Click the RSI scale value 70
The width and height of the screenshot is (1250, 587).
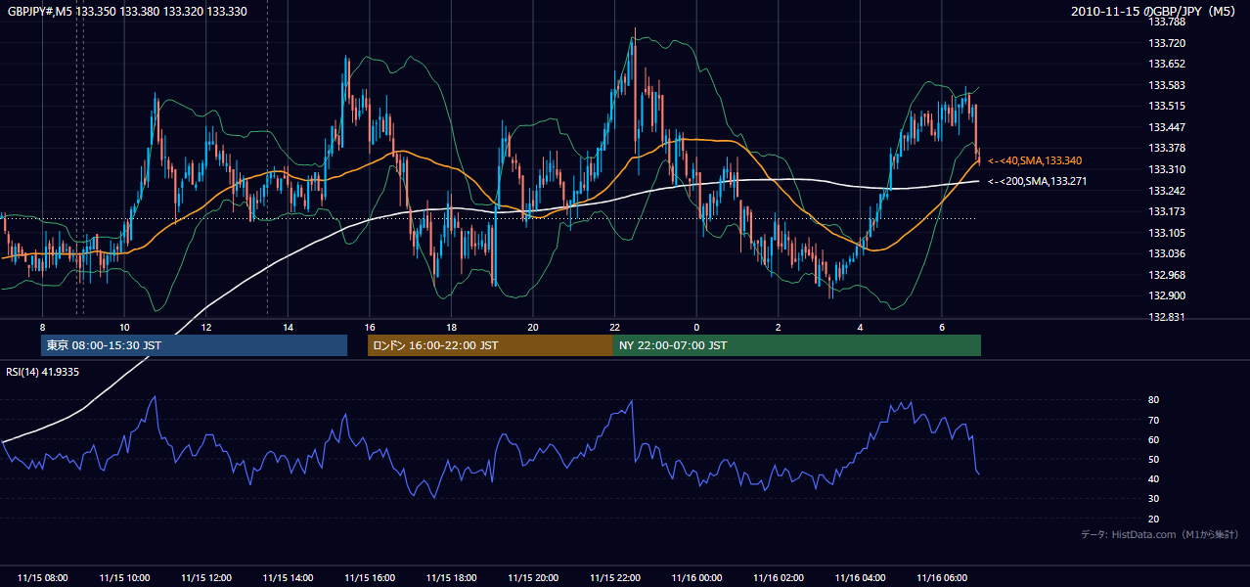(1154, 420)
